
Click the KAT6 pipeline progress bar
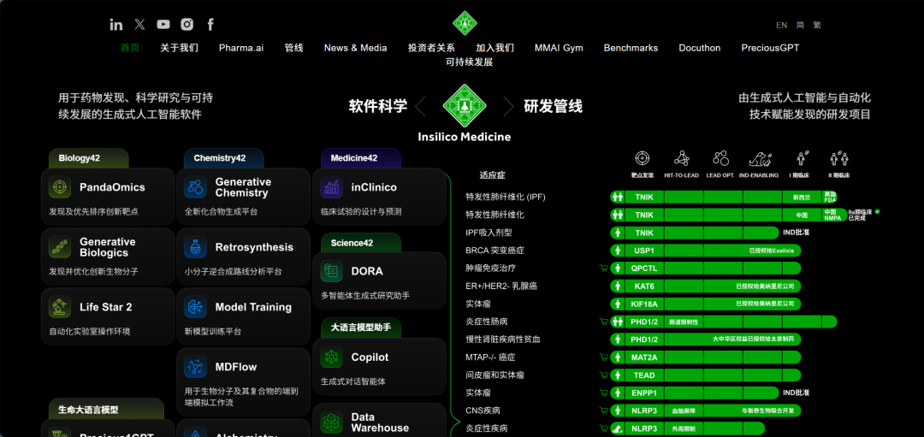[x=705, y=286]
